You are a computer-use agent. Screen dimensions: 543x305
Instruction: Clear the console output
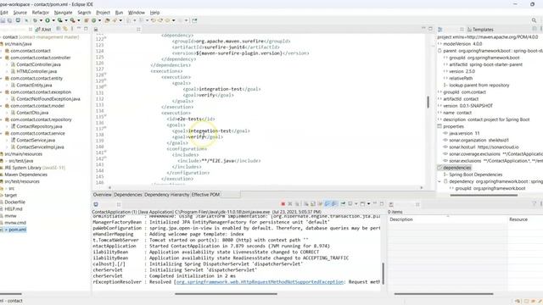click(x=306, y=204)
